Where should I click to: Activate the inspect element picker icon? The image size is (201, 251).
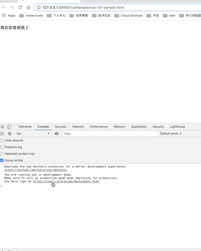coord(2,127)
